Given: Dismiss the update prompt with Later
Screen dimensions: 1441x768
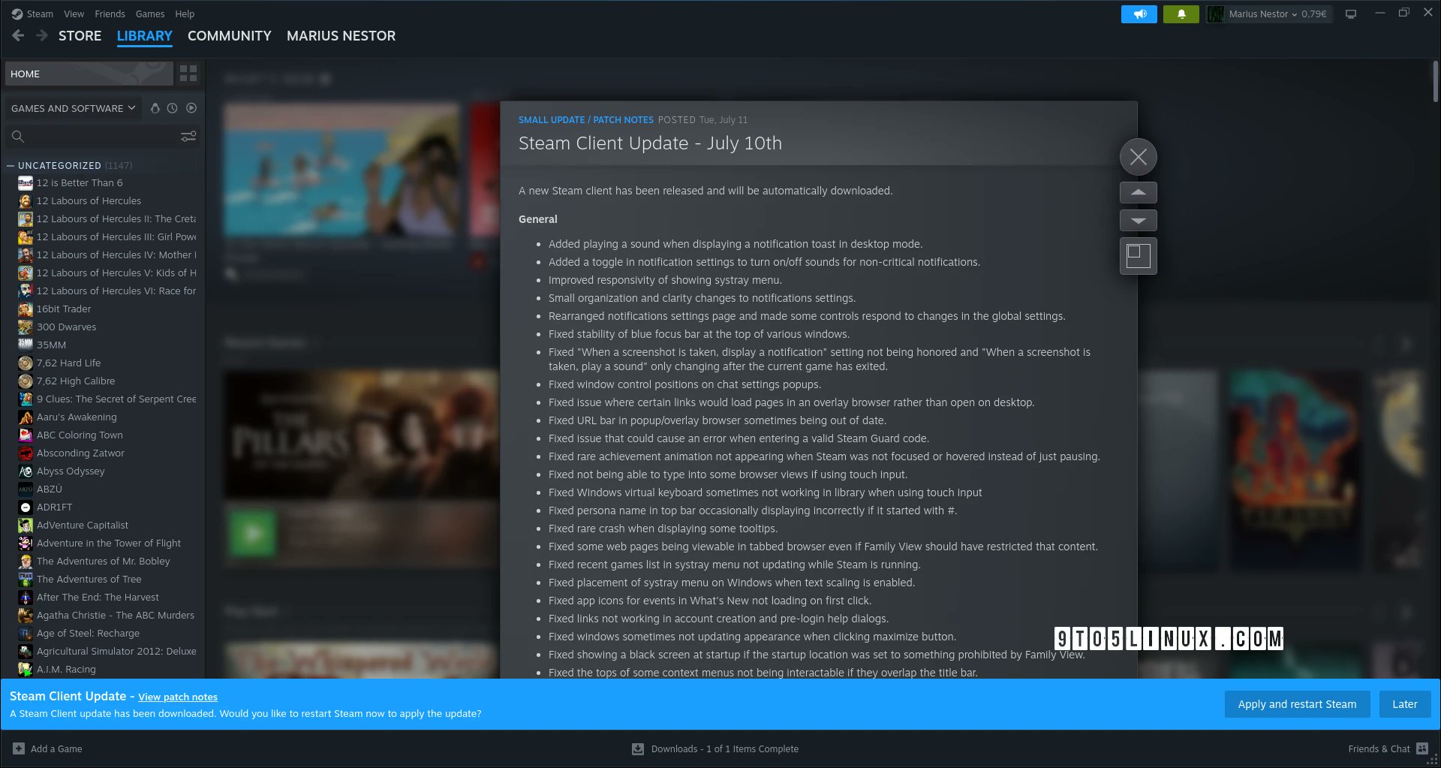Looking at the screenshot, I should pos(1404,704).
